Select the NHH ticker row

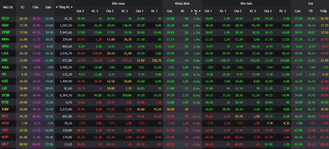(x=5, y=39)
